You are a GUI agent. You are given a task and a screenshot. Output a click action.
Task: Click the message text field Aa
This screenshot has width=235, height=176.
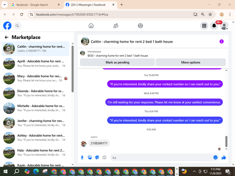161,158
